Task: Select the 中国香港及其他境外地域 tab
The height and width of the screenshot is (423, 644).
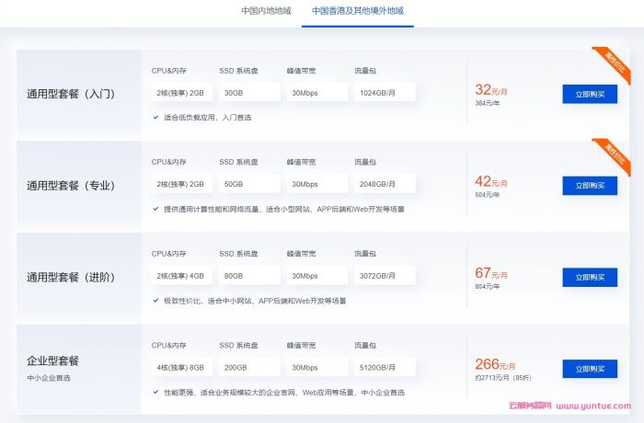Action: click(357, 11)
